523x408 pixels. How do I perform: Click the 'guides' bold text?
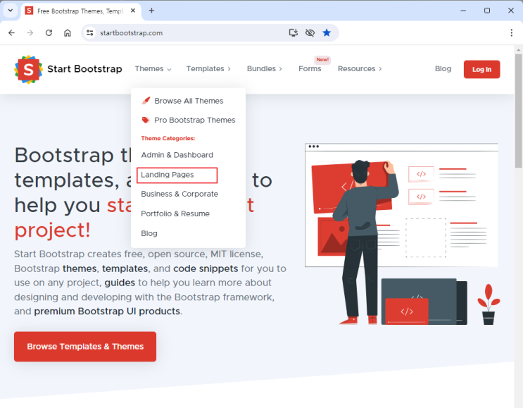pyautogui.click(x=120, y=283)
